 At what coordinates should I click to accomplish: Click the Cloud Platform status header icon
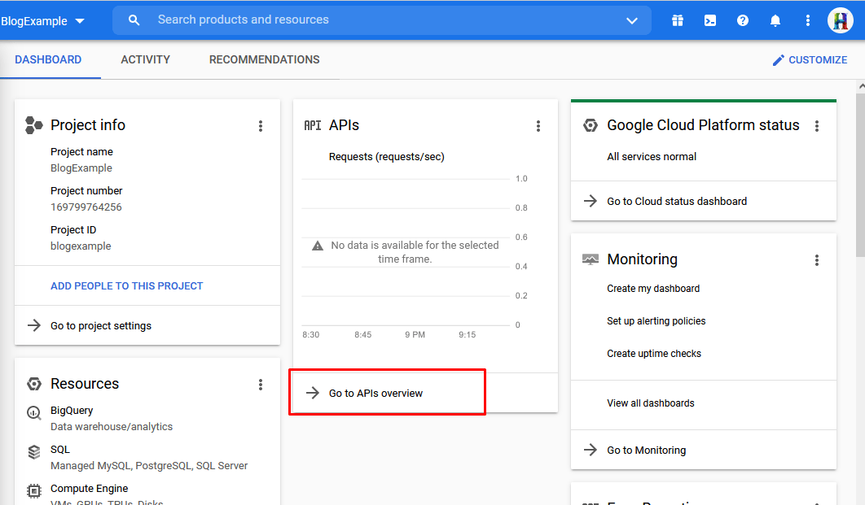pos(591,125)
